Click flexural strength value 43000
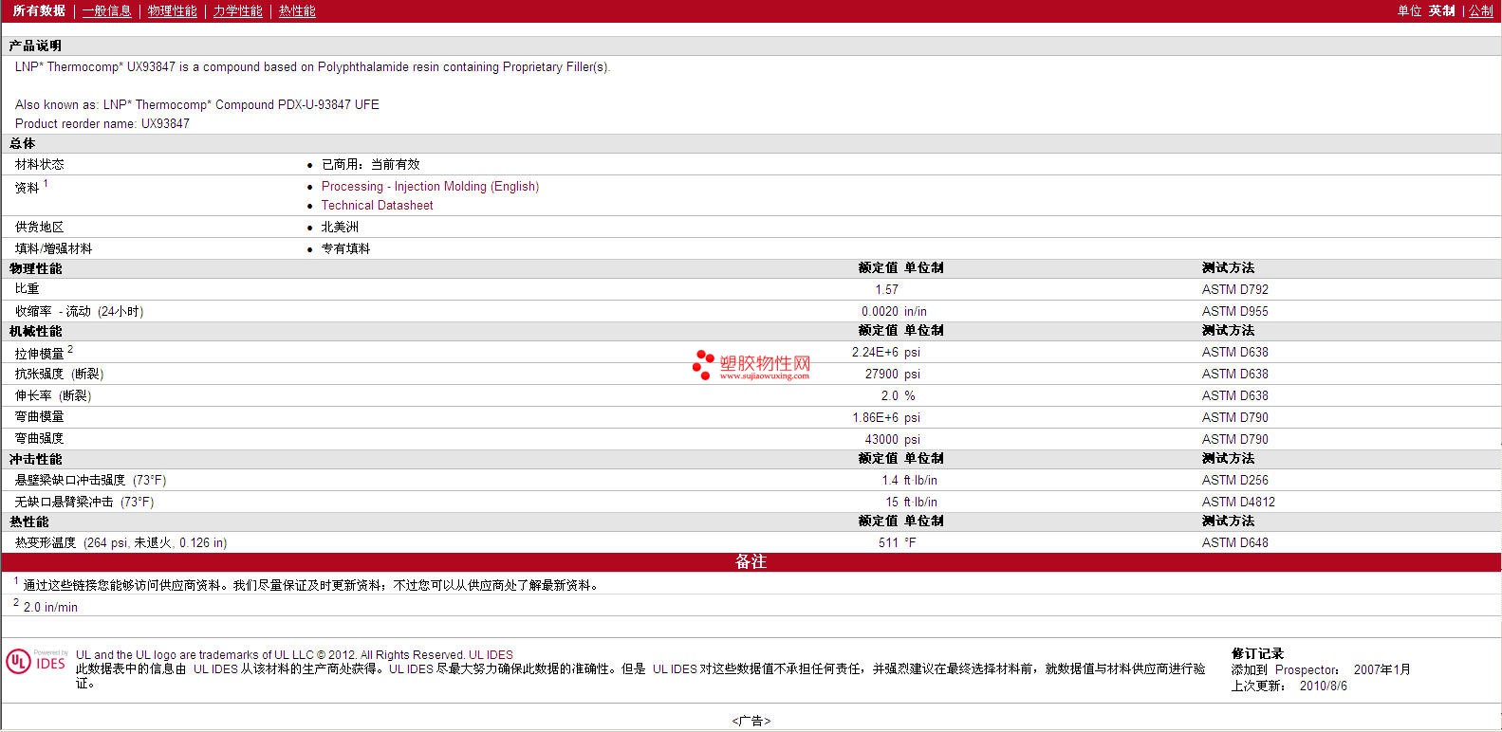Screen dimensions: 1502x732 pyautogui.click(x=881, y=440)
